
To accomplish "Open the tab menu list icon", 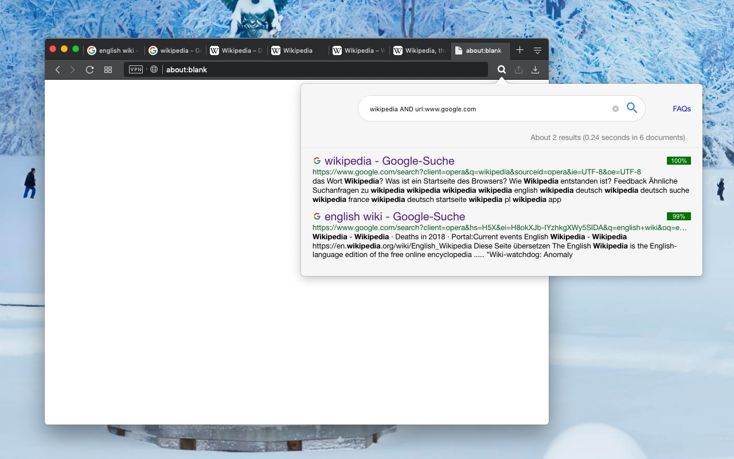I will (x=537, y=50).
